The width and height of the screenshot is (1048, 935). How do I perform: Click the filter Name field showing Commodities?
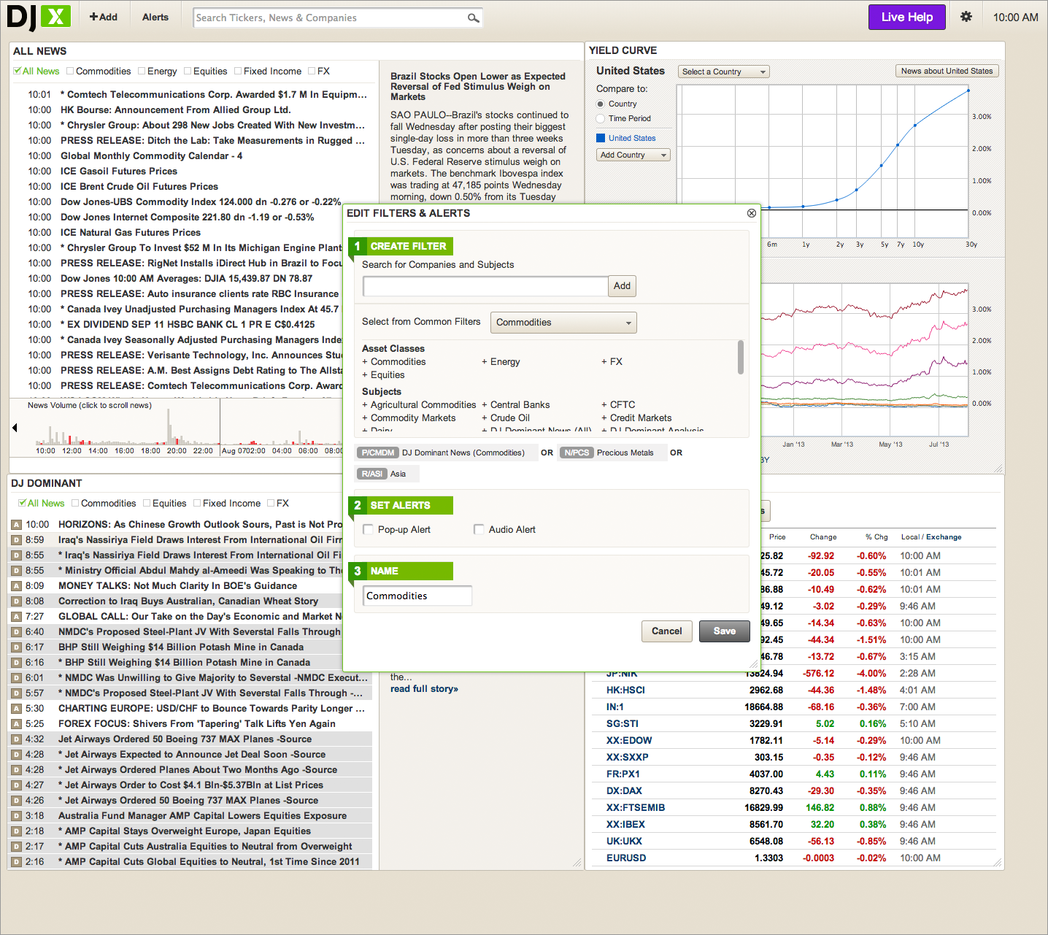pyautogui.click(x=417, y=596)
